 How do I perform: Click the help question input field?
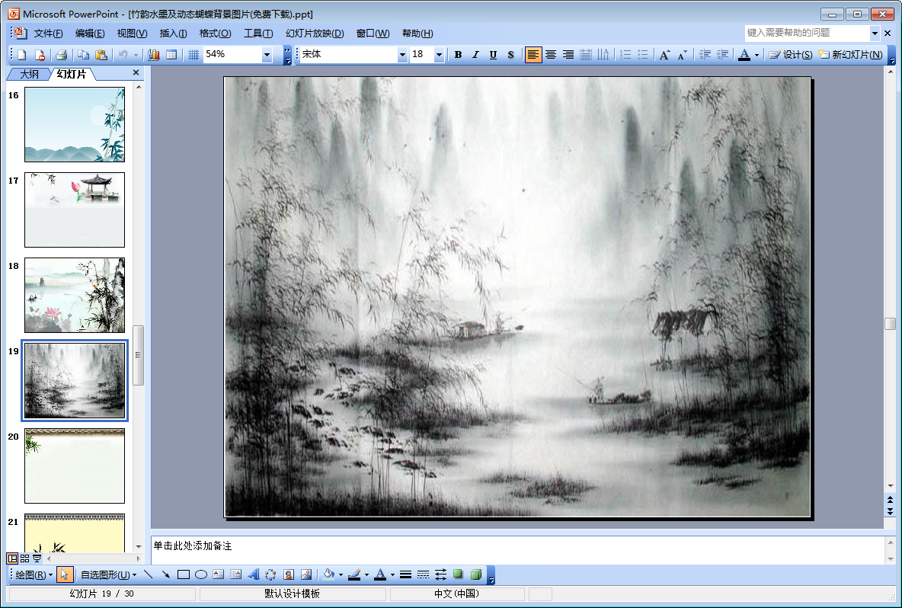(807, 33)
